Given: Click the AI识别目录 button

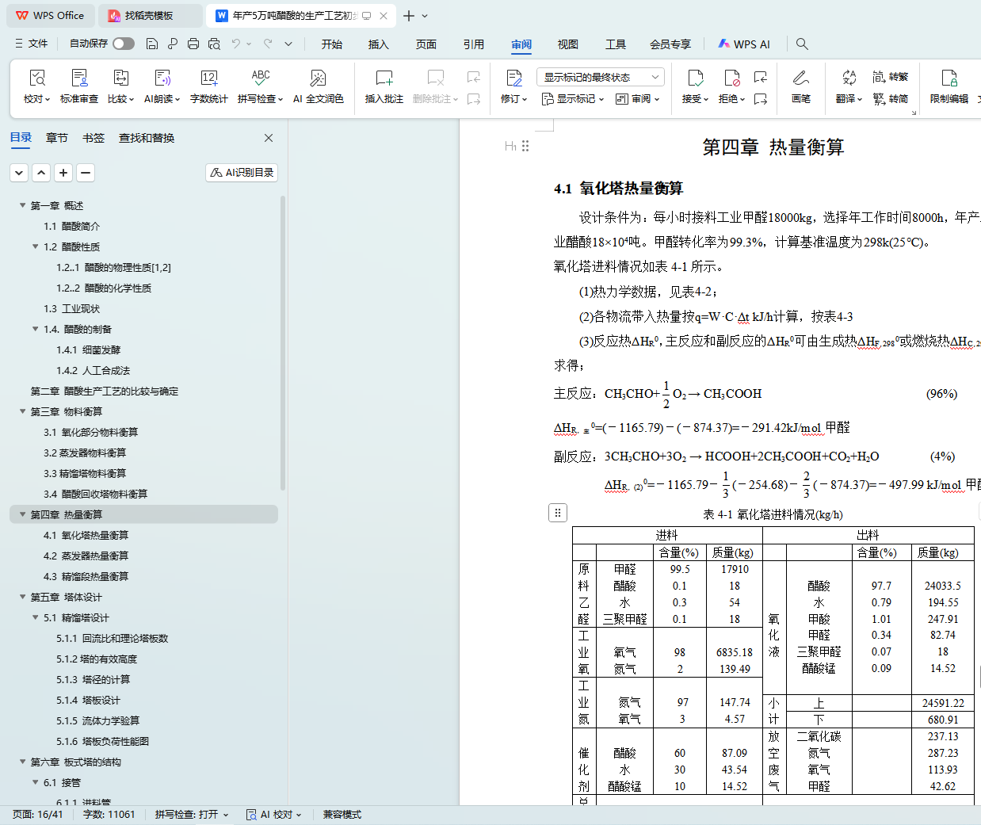Looking at the screenshot, I should pyautogui.click(x=242, y=172).
